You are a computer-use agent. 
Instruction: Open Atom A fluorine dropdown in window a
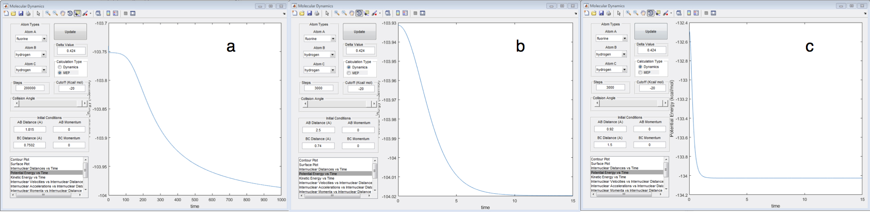(x=31, y=39)
